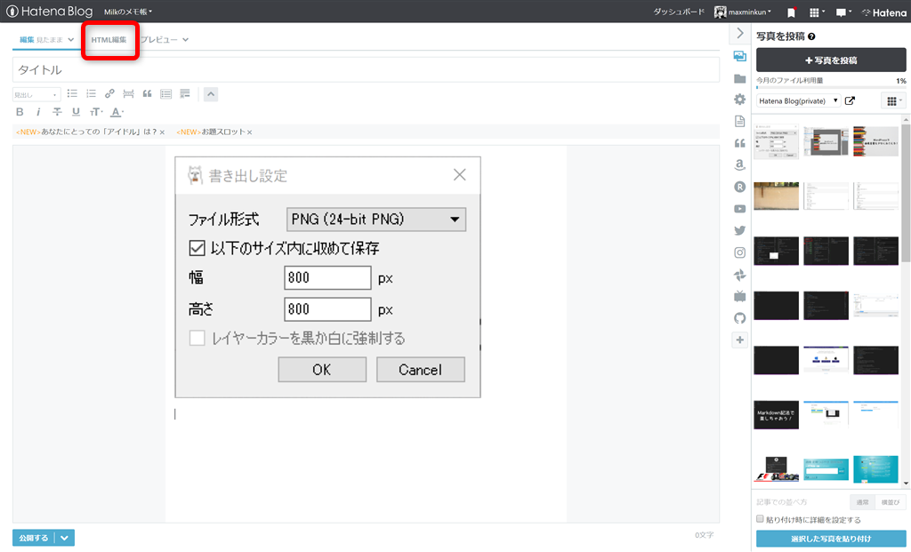The width and height of the screenshot is (911, 552).
Task: Select the colored pencils WordPress thumbnail
Action: (875, 141)
